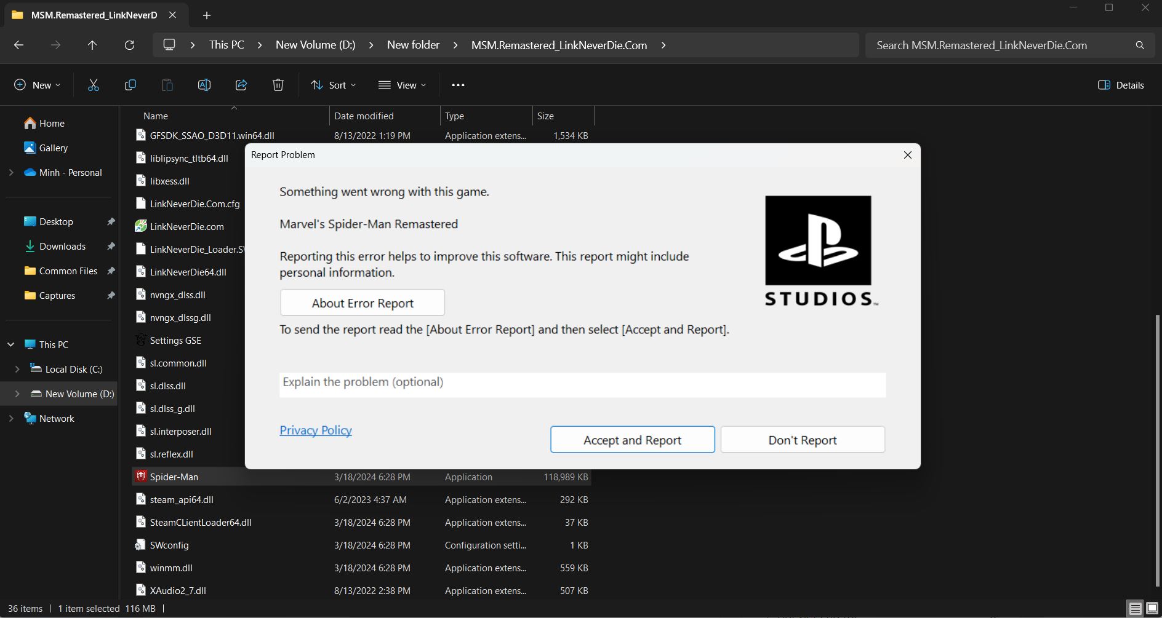Click the Delete trash can icon
The image size is (1162, 618).
278,85
